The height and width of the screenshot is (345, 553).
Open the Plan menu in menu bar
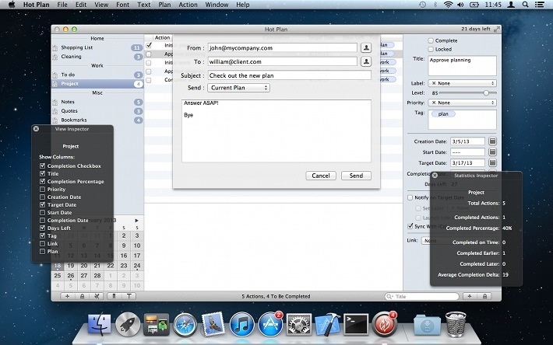164,5
